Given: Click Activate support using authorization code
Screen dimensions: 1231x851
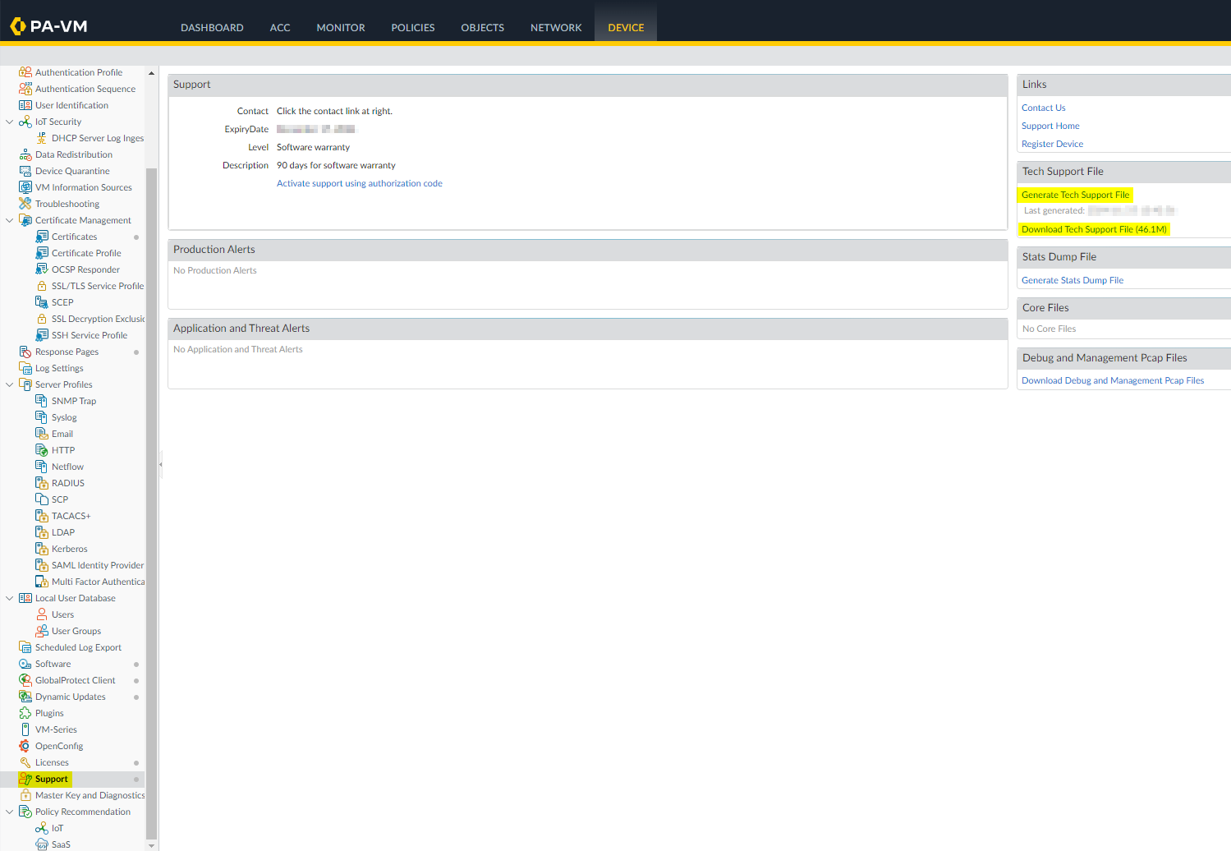Looking at the screenshot, I should tap(359, 183).
